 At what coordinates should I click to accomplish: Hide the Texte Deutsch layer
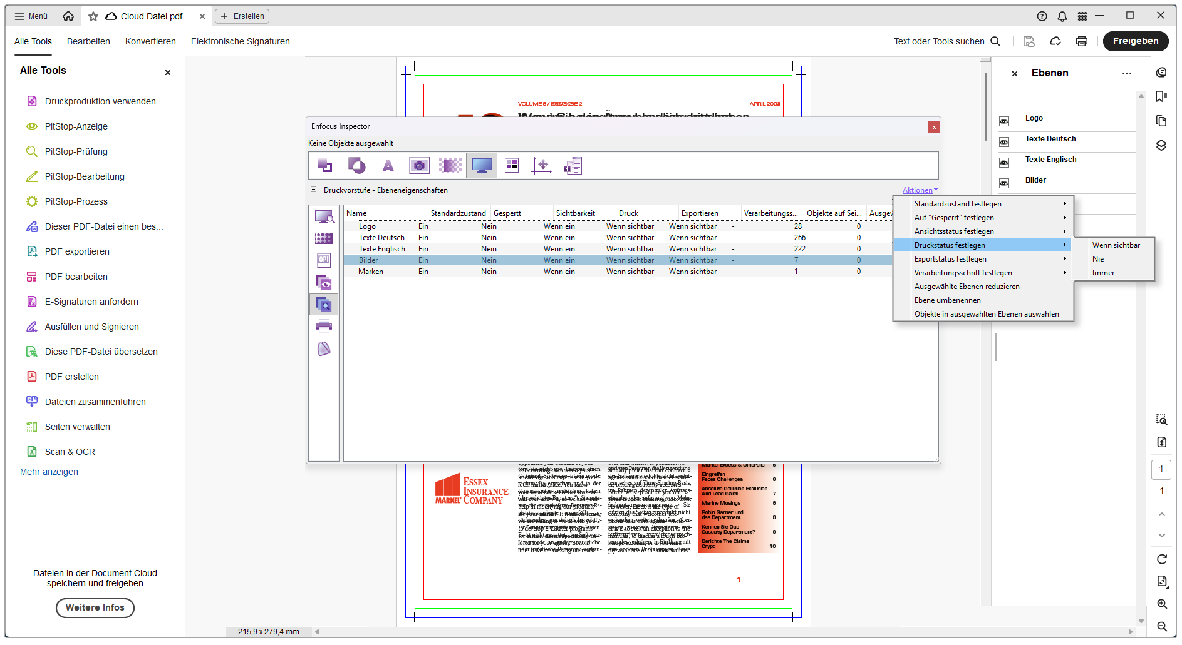(1005, 141)
